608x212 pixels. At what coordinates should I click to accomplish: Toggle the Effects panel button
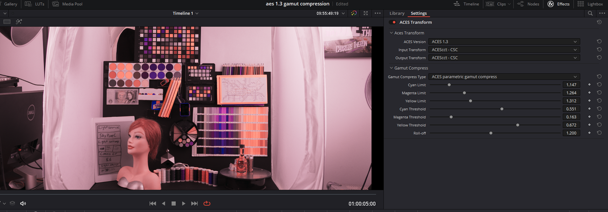(x=559, y=4)
